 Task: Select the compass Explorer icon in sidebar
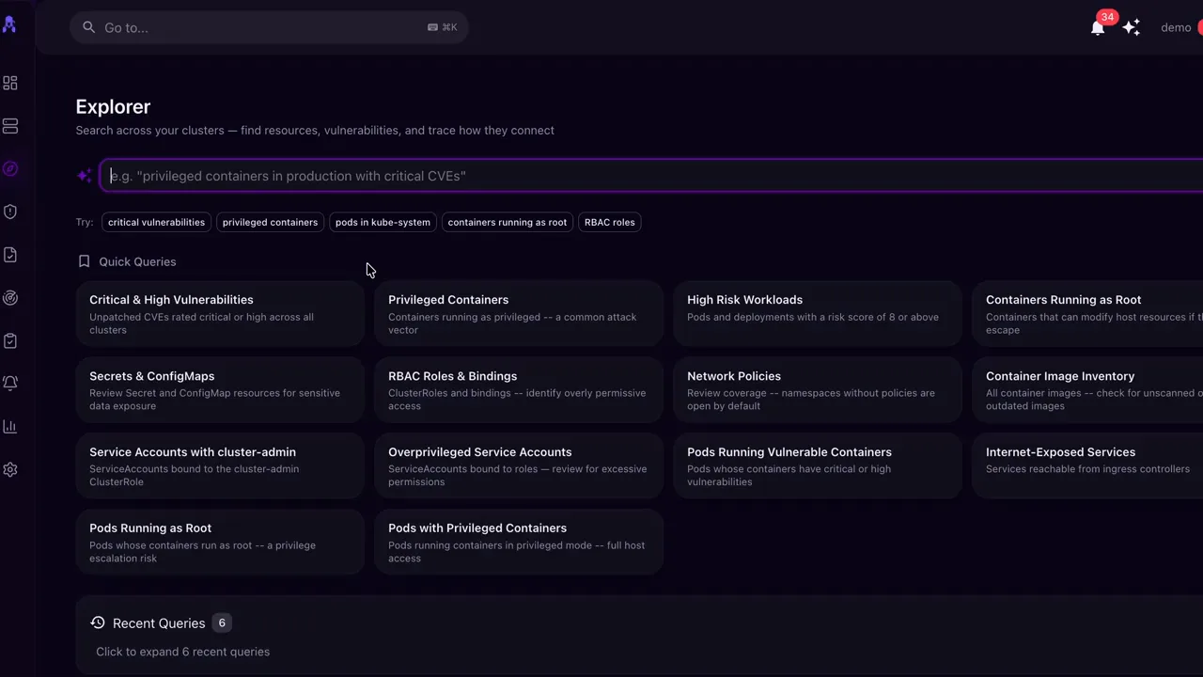tap(10, 169)
